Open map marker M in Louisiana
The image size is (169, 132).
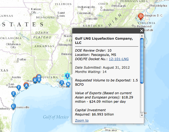pyautogui.click(x=39, y=77)
